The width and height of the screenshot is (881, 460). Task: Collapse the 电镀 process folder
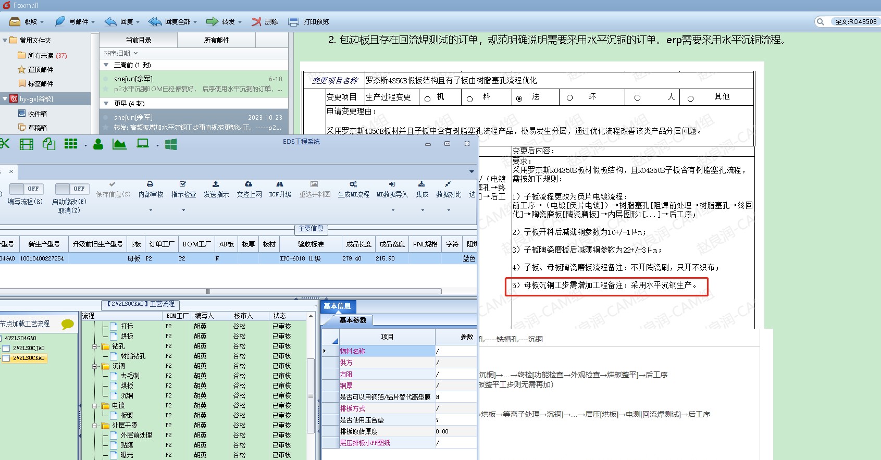[x=95, y=406]
